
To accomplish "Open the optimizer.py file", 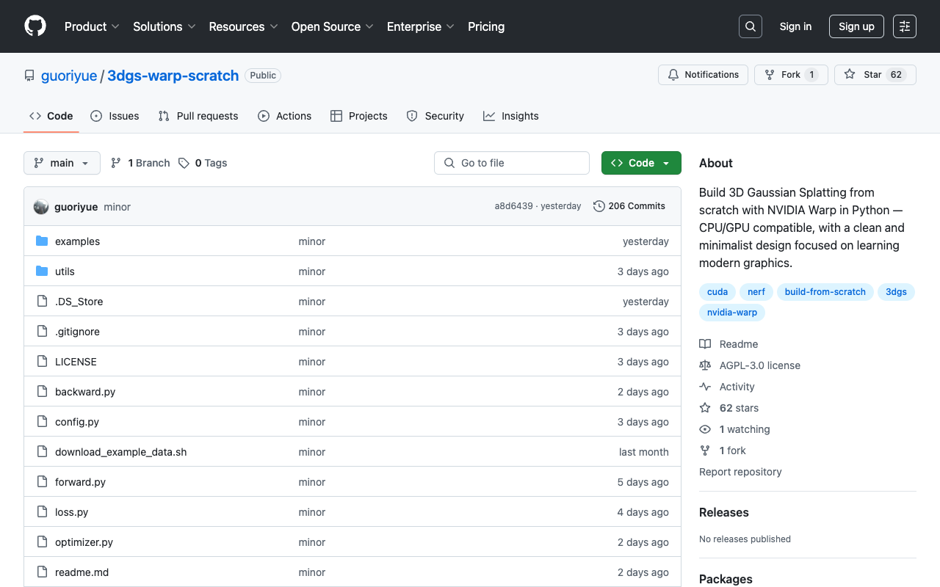I will click(84, 542).
